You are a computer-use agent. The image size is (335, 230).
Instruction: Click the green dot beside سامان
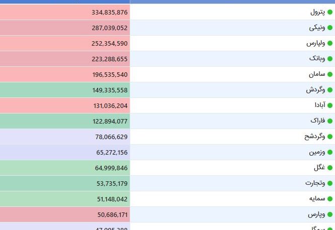coord(330,74)
